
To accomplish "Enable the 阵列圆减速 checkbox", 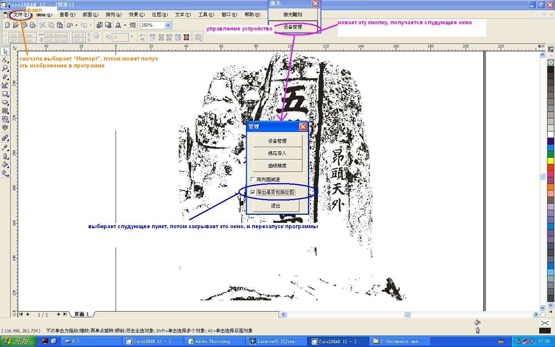I will [253, 180].
